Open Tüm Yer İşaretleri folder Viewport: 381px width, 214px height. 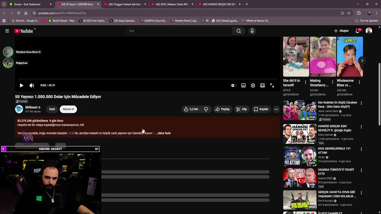[x=367, y=21]
